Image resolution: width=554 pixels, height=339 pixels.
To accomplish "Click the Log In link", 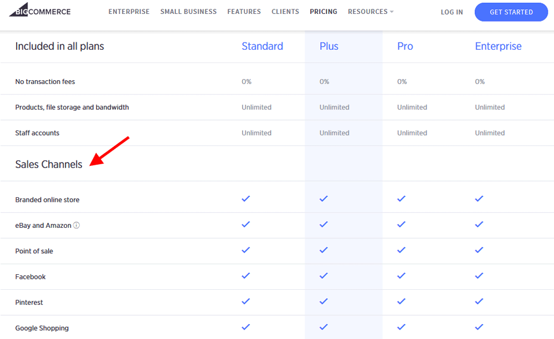I will click(x=452, y=12).
